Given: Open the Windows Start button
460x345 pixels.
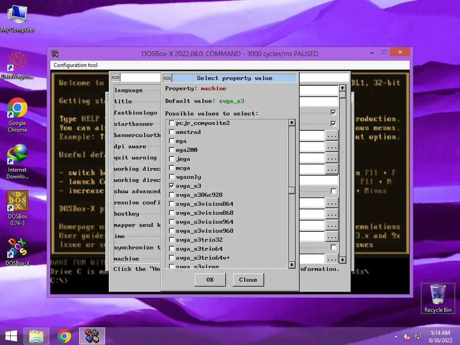Looking at the screenshot, I should pos(11,336).
